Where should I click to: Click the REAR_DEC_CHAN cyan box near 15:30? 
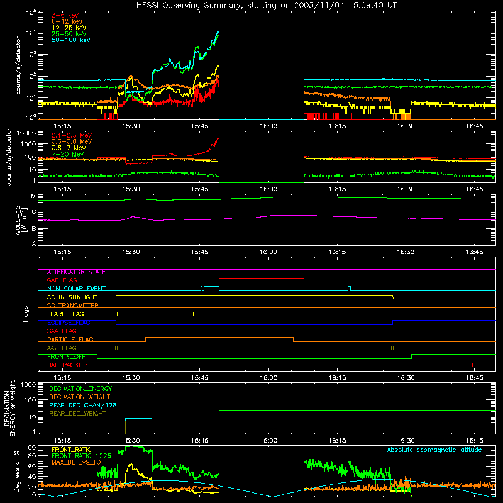[138, 426]
